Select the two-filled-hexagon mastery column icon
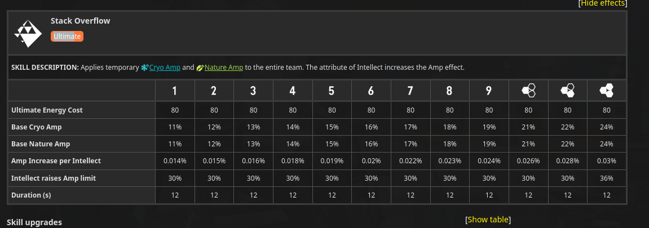Screen dimensions: 649x228 tap(567, 91)
